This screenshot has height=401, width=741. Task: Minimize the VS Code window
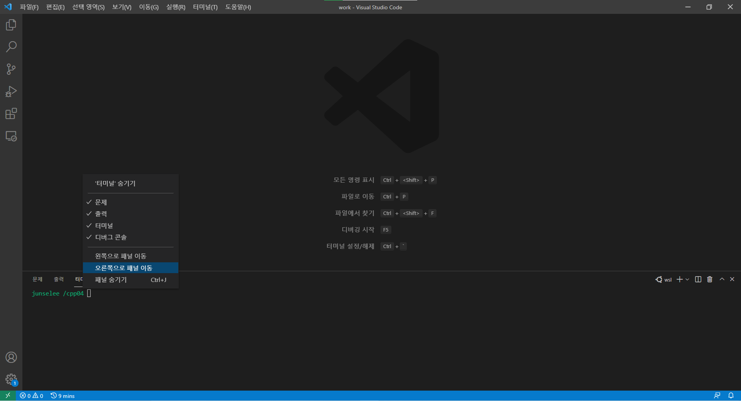coord(688,7)
